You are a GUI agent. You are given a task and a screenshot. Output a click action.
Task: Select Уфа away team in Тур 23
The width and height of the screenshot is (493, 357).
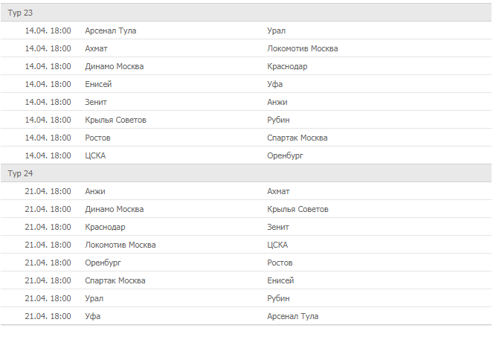[275, 84]
